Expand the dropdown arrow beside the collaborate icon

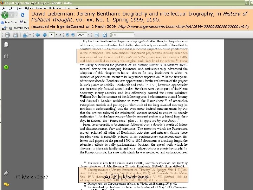(x=30, y=35)
